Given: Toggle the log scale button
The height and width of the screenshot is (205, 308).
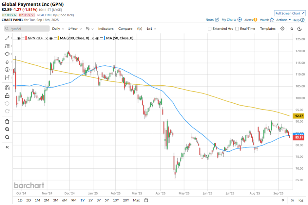Looking at the screenshot, I should point(301,200).
